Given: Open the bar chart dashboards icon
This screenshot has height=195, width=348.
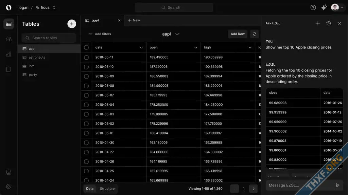Looking at the screenshot, I should (x=8, y=54).
